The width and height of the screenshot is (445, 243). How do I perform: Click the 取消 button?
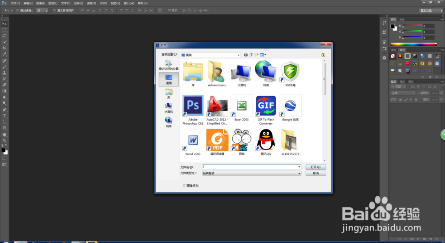[316, 173]
